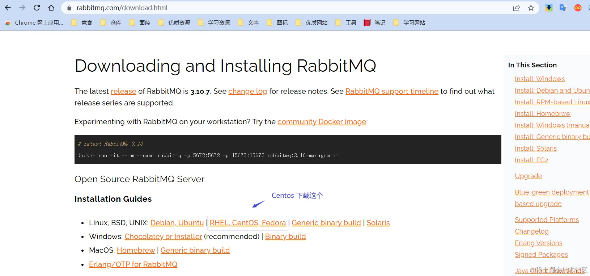Open the Blue-green deployment based upgrade link
This screenshot has width=590, height=276.
552,198
